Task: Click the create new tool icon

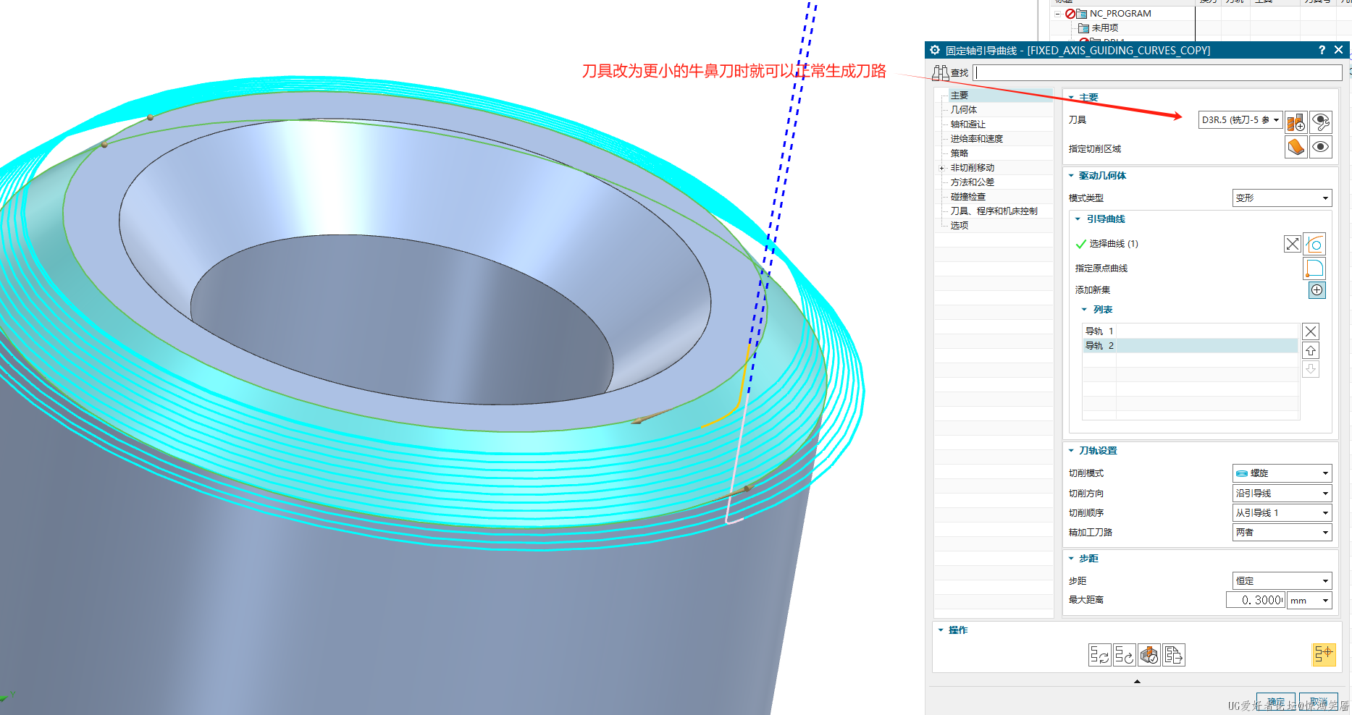Action: tap(1296, 122)
